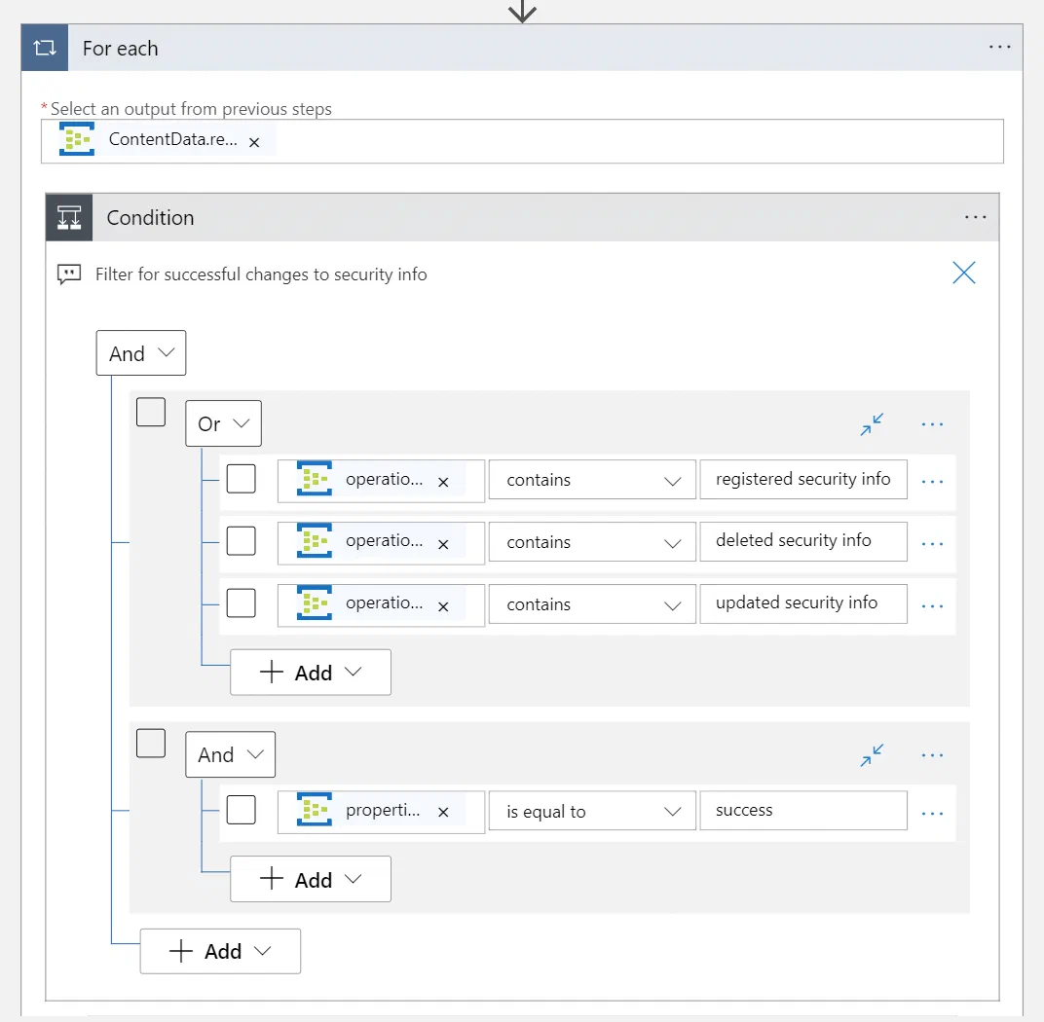Open the 'is equal to' operator dropdown
The height and width of the screenshot is (1022, 1044).
point(592,811)
